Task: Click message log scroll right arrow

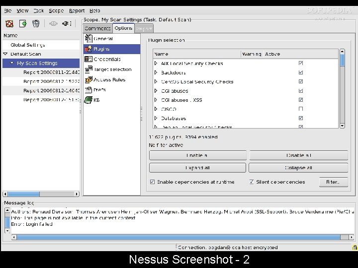Action: tap(352, 237)
